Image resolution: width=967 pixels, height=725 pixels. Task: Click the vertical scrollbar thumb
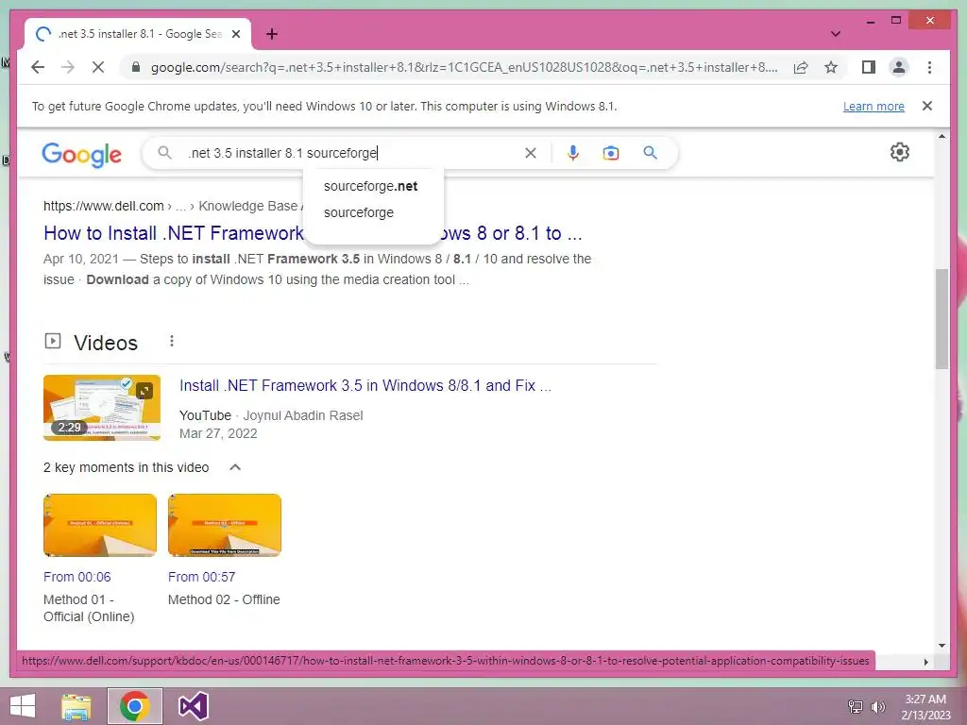click(942, 319)
